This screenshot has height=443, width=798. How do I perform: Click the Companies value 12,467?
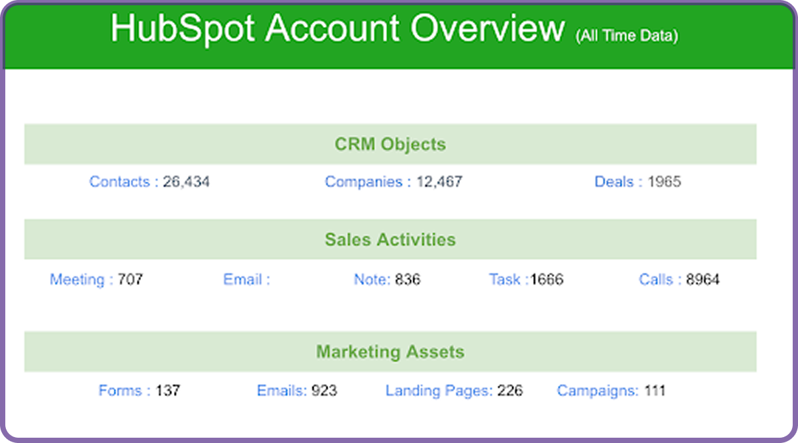point(439,182)
